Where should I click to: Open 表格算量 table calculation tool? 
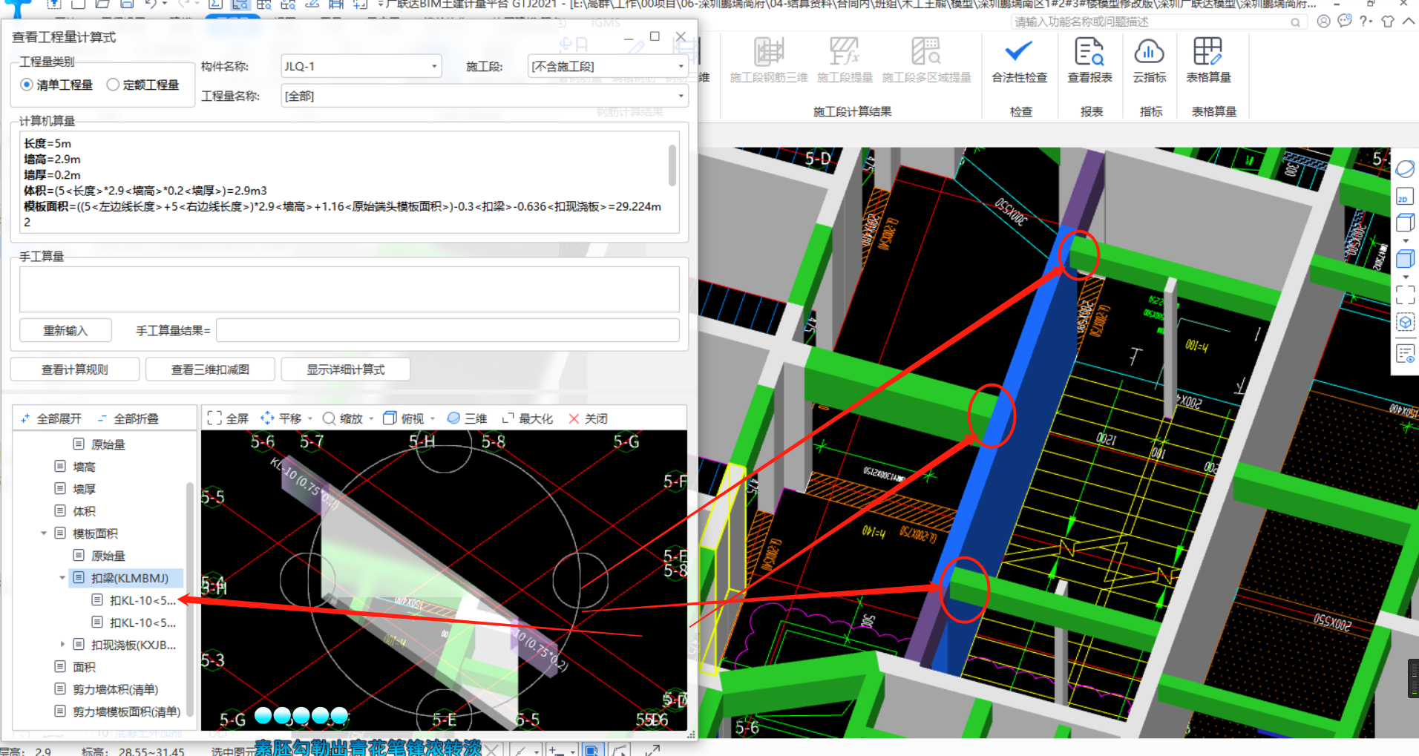point(1208,61)
